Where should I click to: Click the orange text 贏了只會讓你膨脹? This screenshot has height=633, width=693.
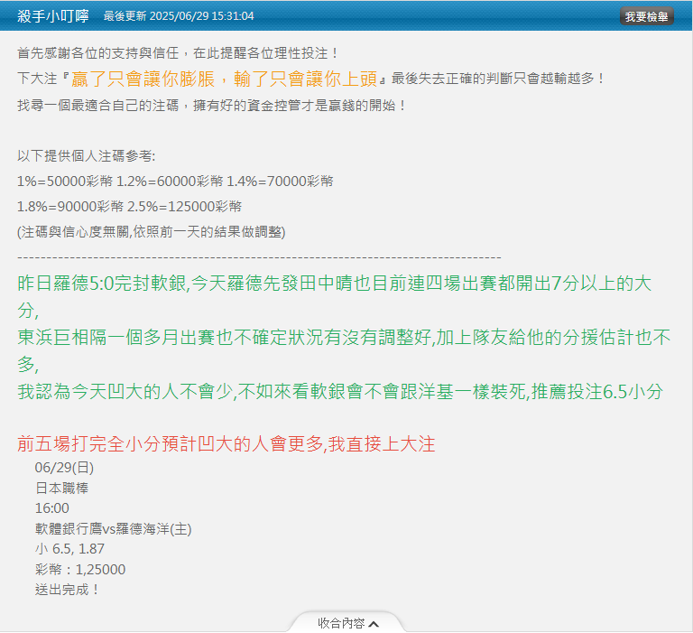pyautogui.click(x=143, y=79)
